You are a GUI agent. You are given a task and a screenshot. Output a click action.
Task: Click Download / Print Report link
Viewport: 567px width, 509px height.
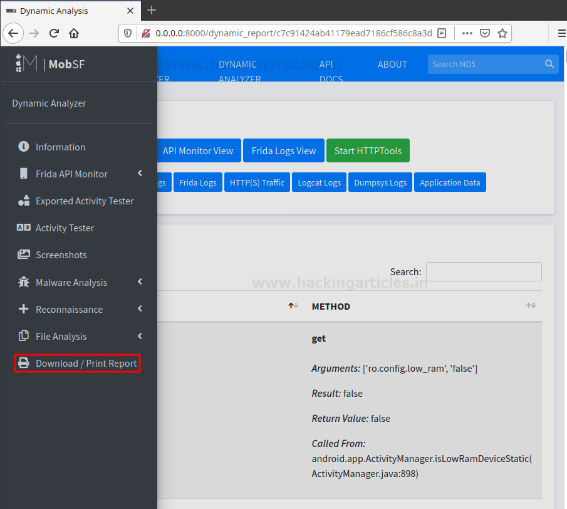click(x=78, y=363)
